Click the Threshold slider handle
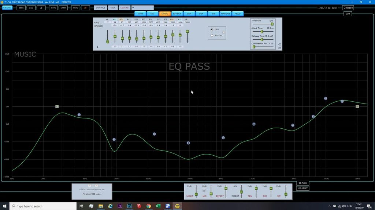The width and height of the screenshot is (375, 210). [272, 24]
